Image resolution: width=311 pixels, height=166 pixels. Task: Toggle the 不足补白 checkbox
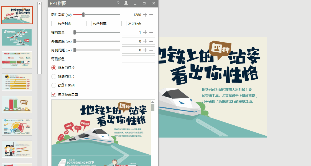click(x=124, y=23)
